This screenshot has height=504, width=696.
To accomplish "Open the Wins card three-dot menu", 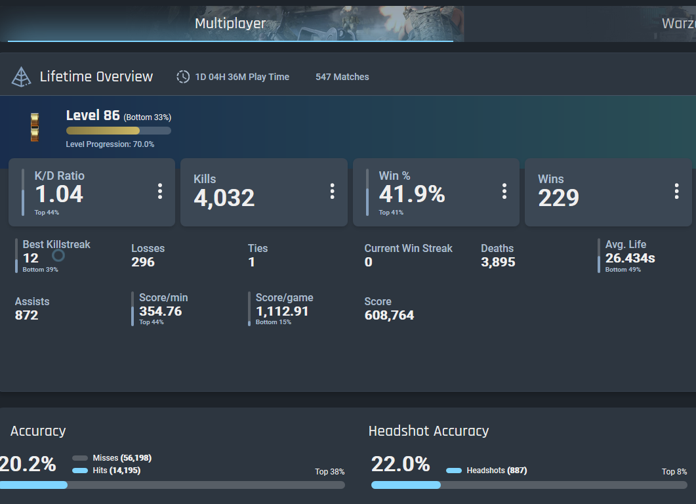I will [x=676, y=192].
